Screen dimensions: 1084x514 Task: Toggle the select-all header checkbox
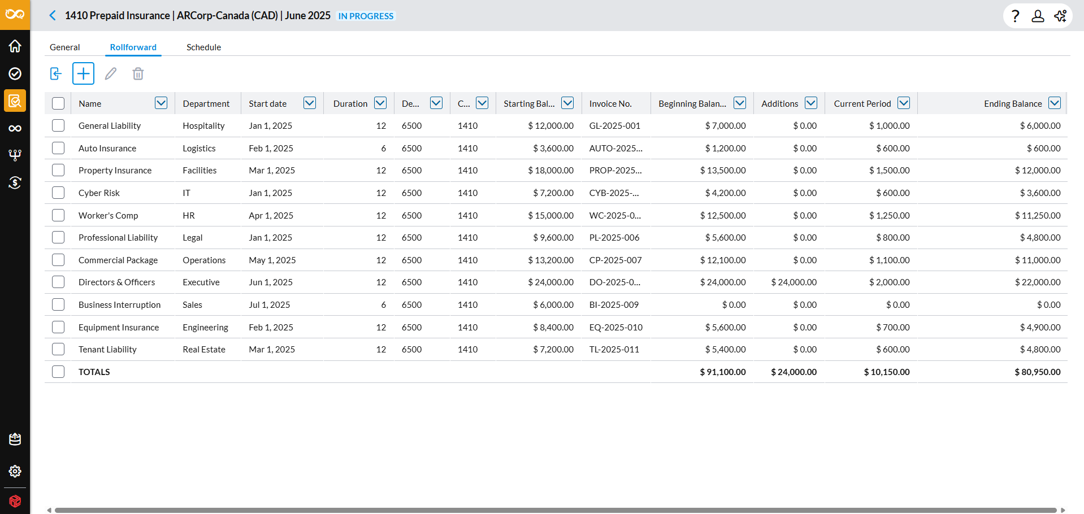pyautogui.click(x=58, y=103)
